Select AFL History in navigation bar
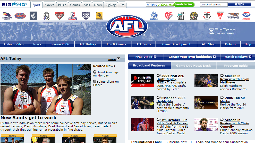 88,44
